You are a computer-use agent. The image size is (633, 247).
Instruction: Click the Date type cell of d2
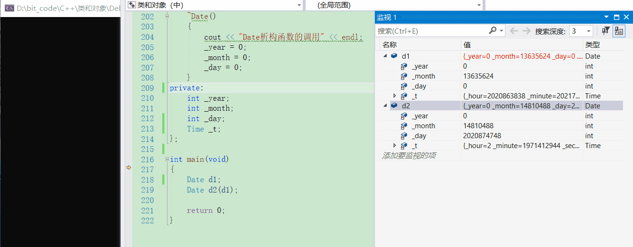point(593,106)
